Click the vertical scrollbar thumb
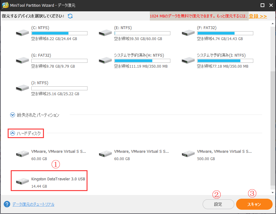Screen dimensions: 276x214 pos(273,128)
